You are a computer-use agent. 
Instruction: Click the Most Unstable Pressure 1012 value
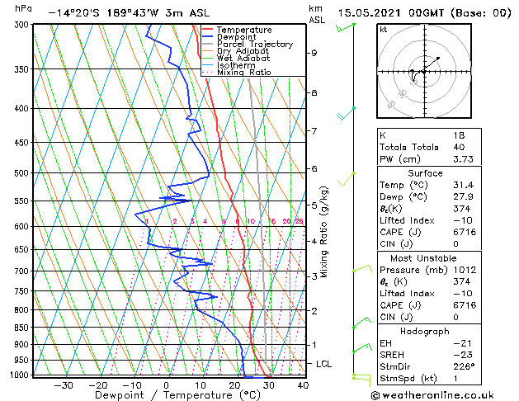[465, 270]
